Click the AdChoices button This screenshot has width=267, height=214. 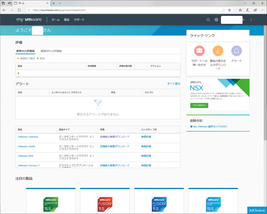[257, 210]
